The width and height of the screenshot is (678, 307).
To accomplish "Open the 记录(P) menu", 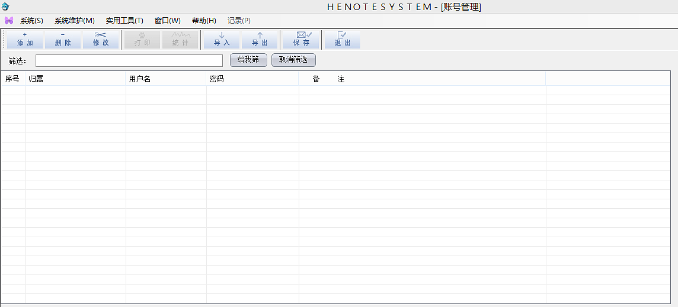I will (239, 21).
